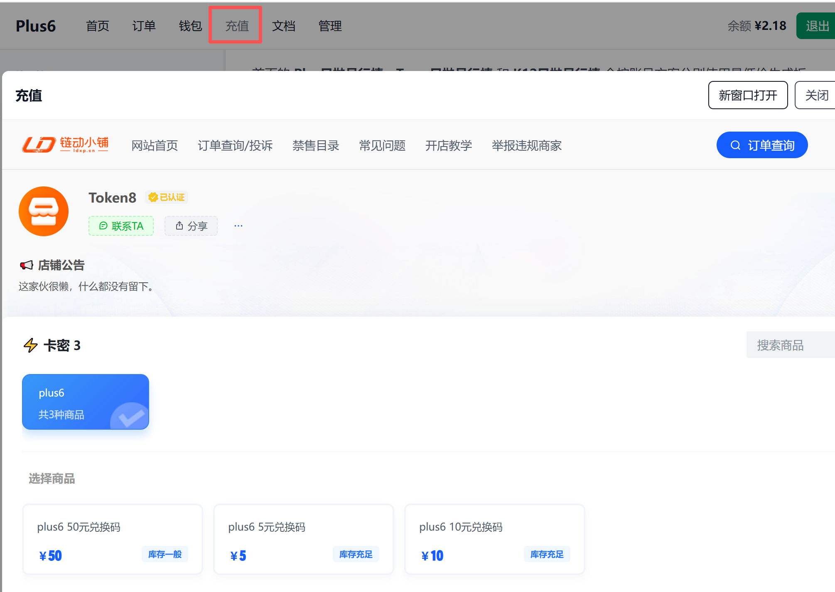Screen dimensions: 835x592
Task: Open the 管理 menu item
Action: (x=330, y=26)
